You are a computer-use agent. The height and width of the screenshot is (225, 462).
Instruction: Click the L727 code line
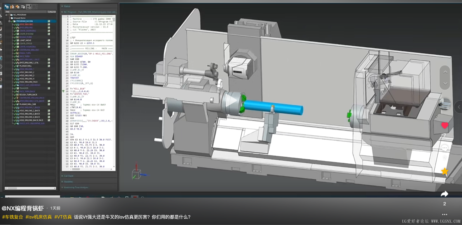(x=72, y=38)
